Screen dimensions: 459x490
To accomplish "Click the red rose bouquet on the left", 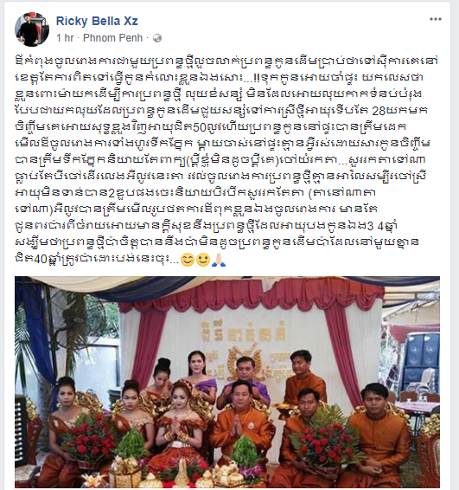I will coord(90,434).
